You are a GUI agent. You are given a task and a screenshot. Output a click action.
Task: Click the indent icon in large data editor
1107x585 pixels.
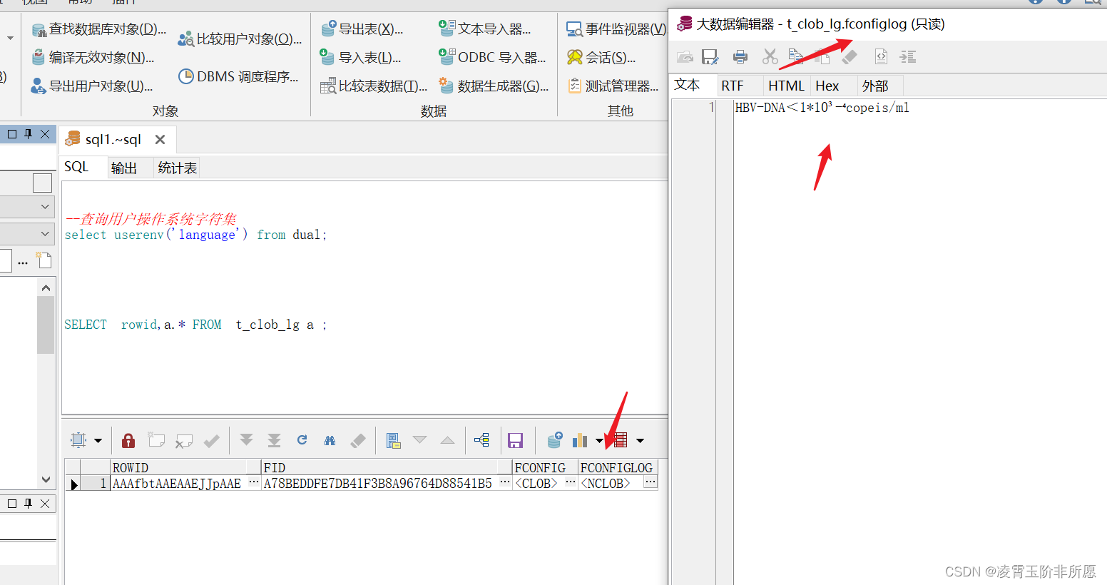pyautogui.click(x=908, y=56)
